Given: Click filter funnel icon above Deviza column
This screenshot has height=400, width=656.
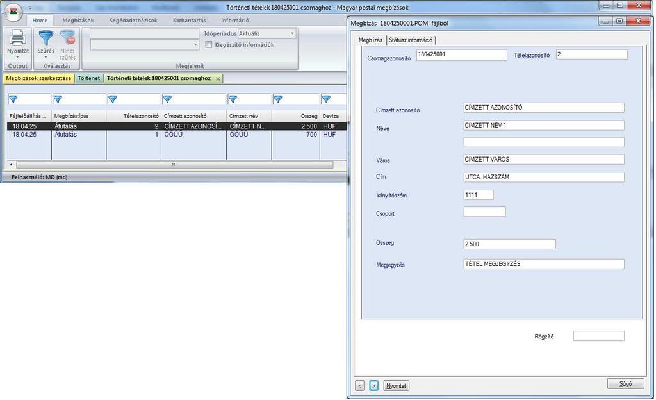Looking at the screenshot, I should [326, 99].
